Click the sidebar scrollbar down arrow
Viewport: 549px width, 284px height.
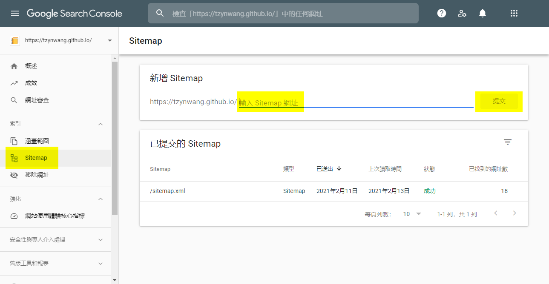pos(115,280)
